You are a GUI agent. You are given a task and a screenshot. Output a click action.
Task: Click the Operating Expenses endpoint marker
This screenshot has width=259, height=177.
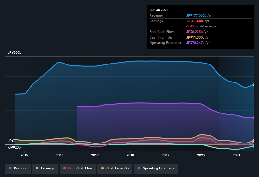pyautogui.click(x=254, y=118)
